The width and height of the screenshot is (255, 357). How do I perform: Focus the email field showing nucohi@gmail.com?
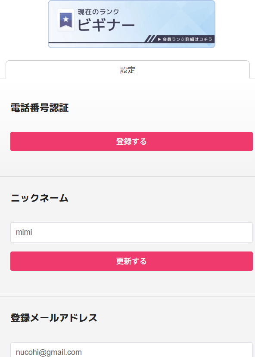pyautogui.click(x=132, y=350)
